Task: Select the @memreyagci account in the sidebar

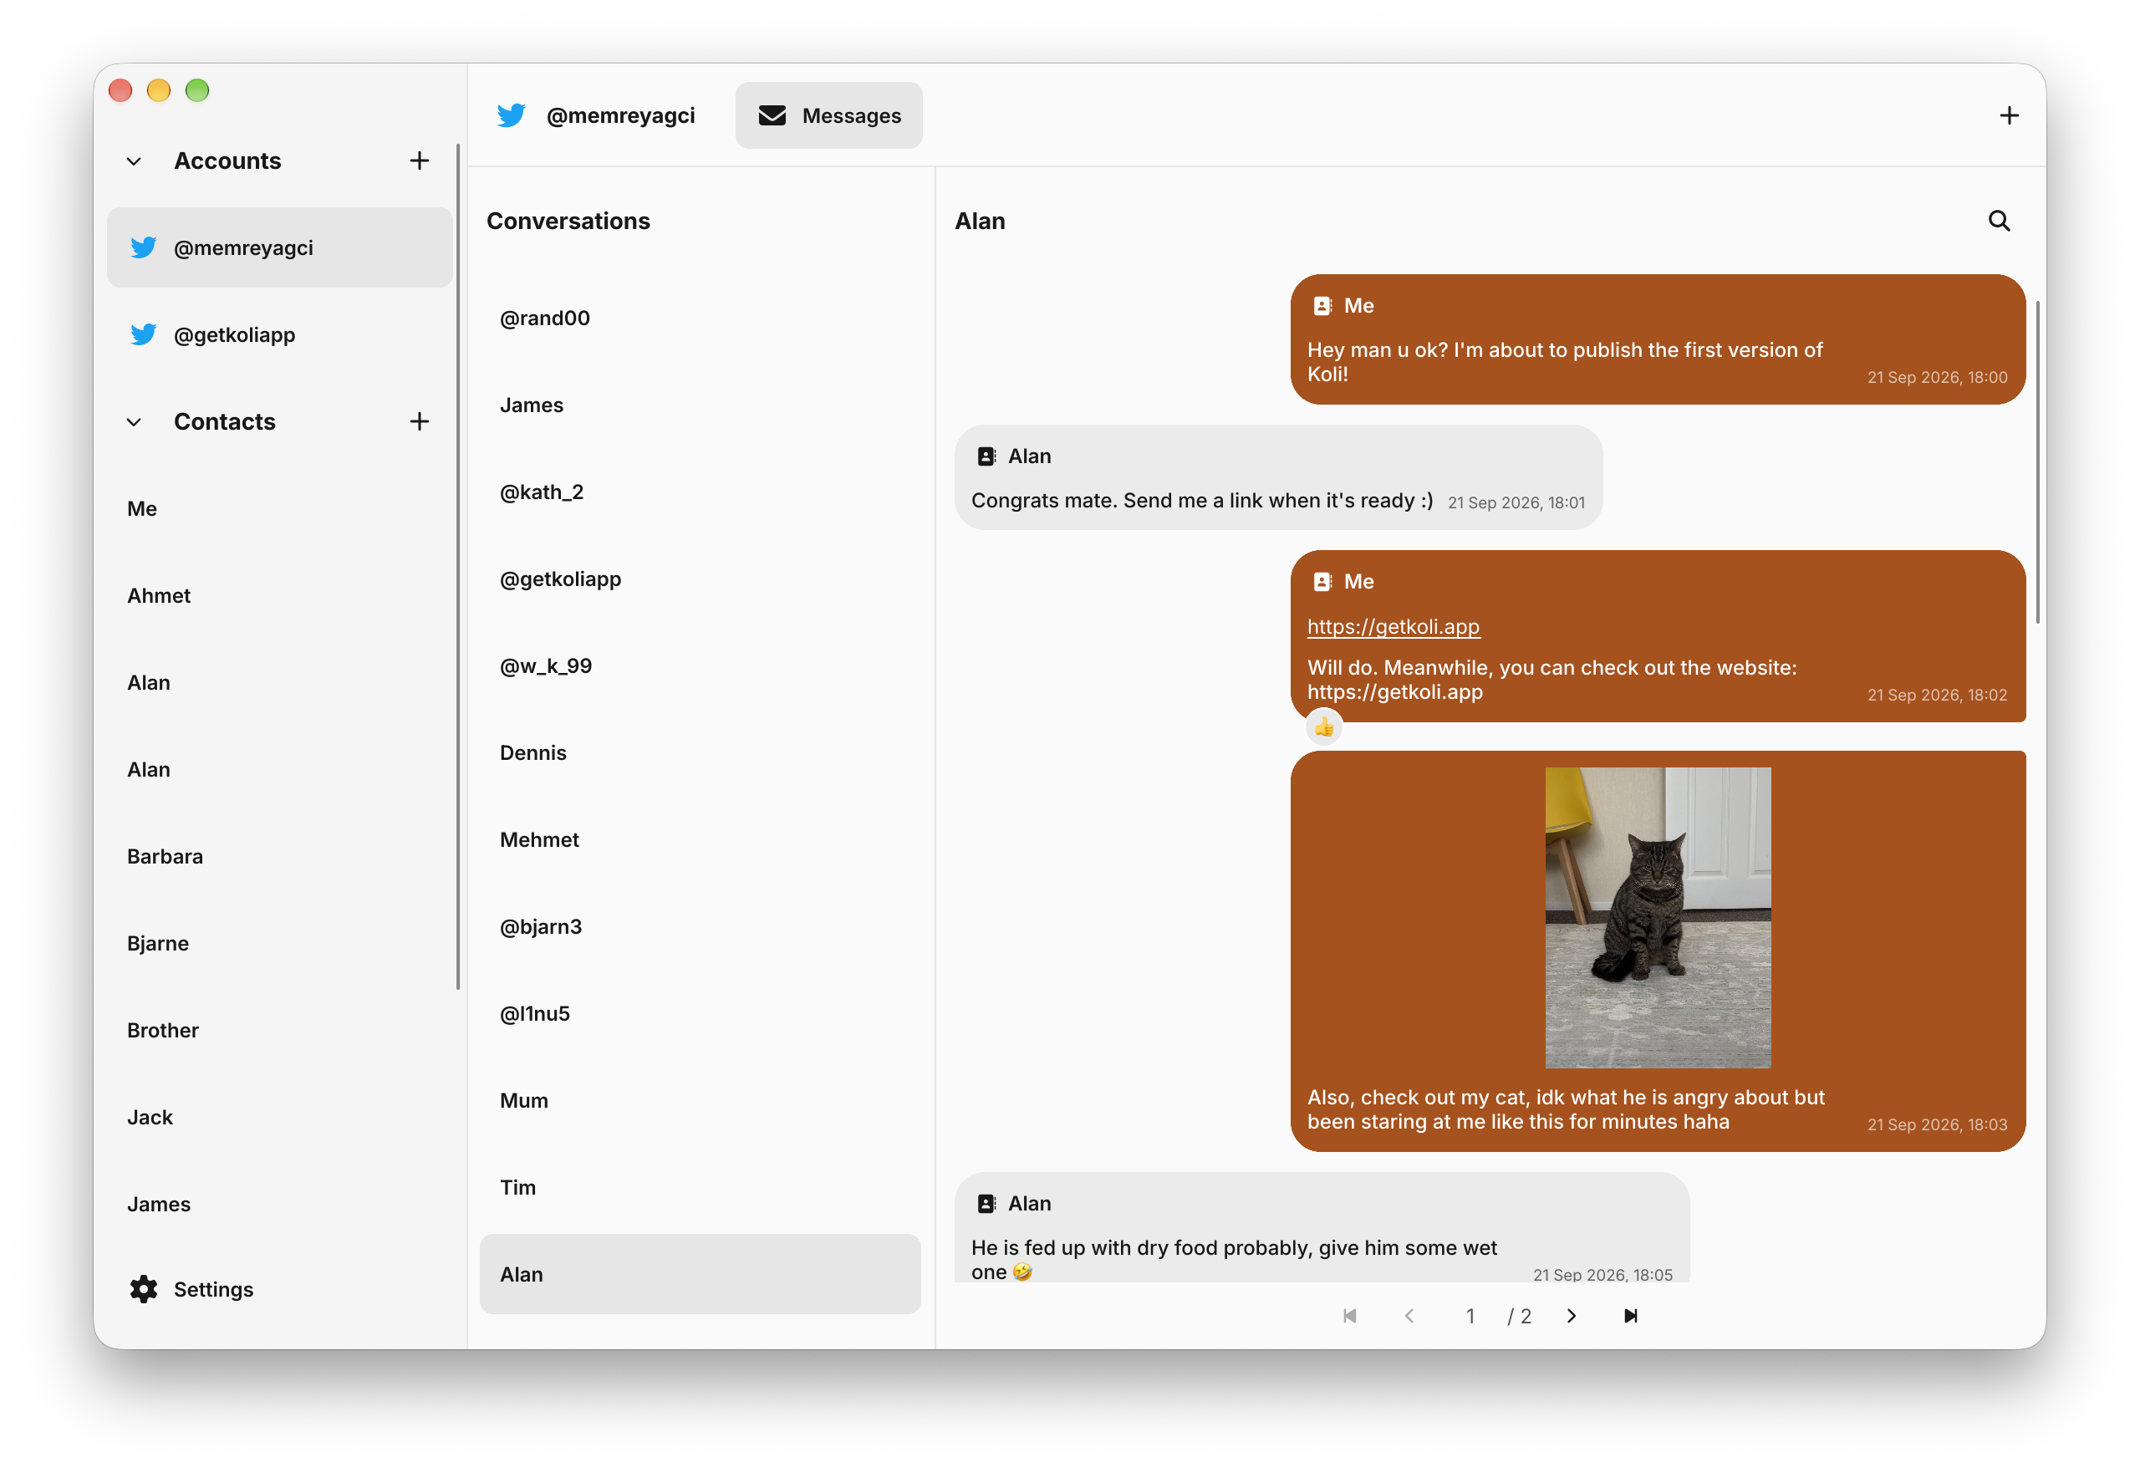Action: click(x=279, y=247)
